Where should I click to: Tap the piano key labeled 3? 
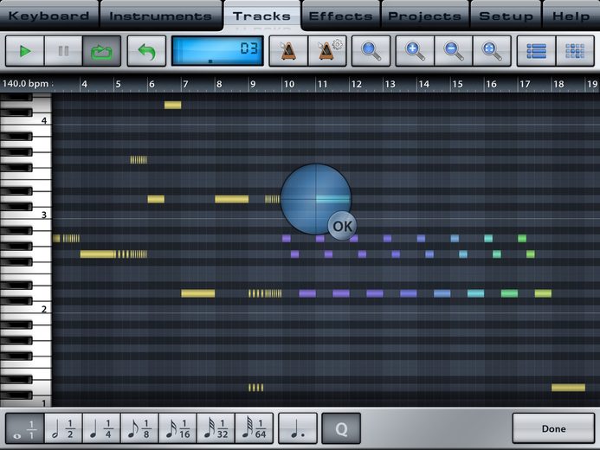tap(26, 215)
